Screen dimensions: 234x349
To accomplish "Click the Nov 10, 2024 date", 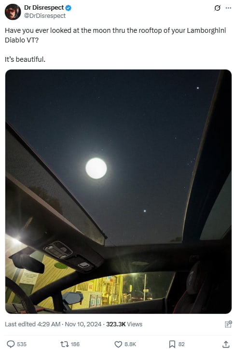I will 83,324.
